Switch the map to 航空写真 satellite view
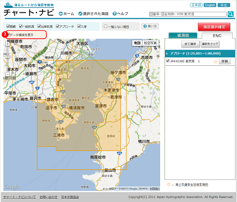The height and width of the screenshot is (202, 237). [150, 43]
